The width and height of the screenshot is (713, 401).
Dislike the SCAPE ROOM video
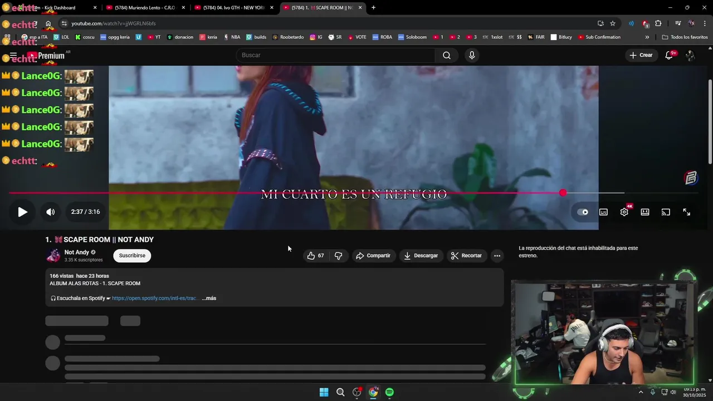[338, 256]
